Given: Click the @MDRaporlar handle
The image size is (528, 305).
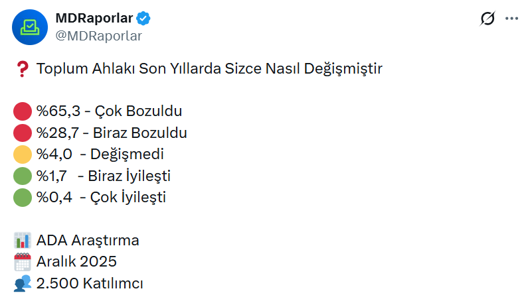Looking at the screenshot, I should click(98, 36).
